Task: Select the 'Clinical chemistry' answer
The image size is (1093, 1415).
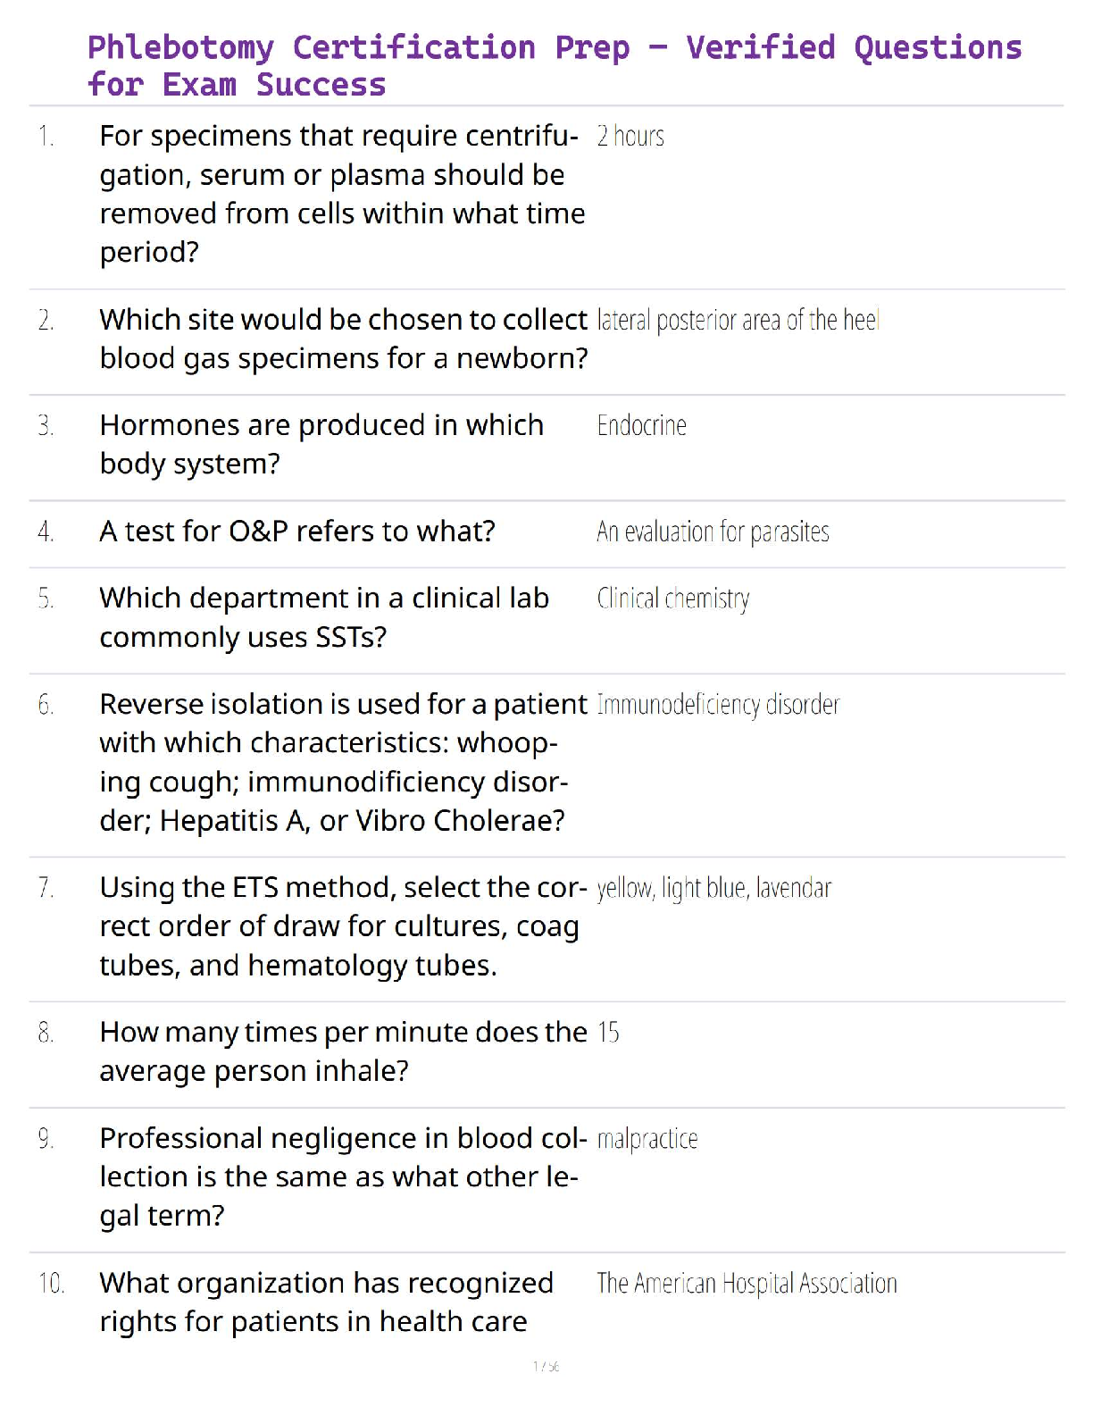Action: 673,599
